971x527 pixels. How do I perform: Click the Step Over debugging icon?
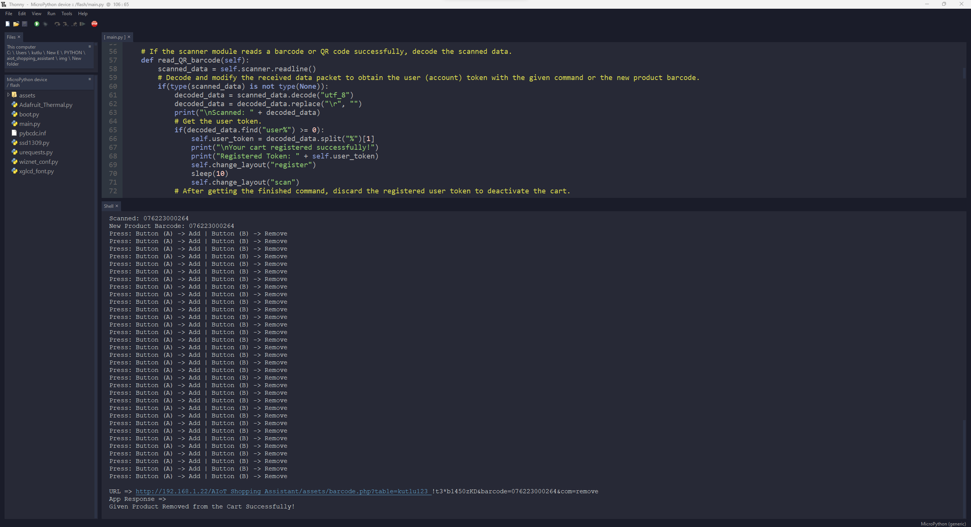coord(57,24)
